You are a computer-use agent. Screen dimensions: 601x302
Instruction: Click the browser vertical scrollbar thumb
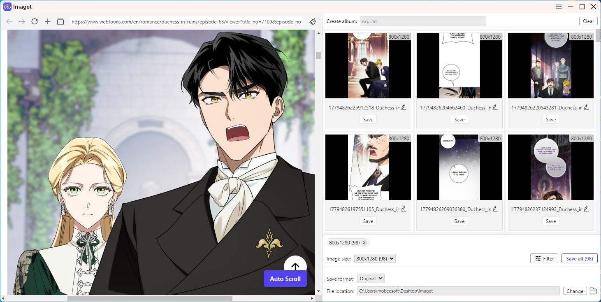coord(318,55)
